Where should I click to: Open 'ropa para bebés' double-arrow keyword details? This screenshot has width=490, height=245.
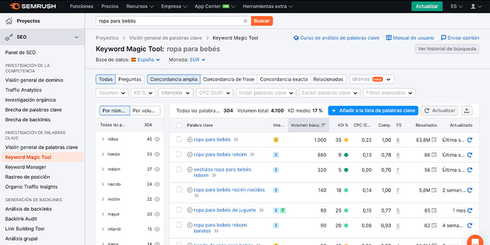236,140
